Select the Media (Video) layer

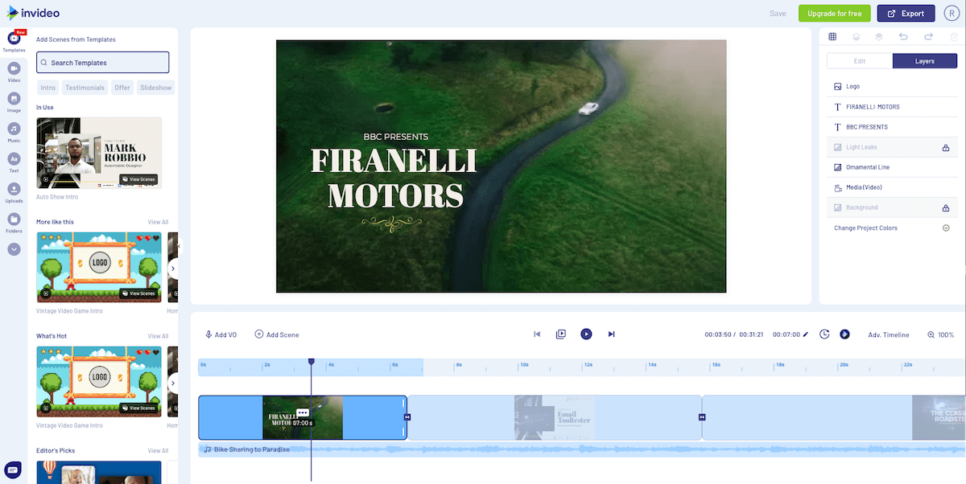pyautogui.click(x=893, y=187)
